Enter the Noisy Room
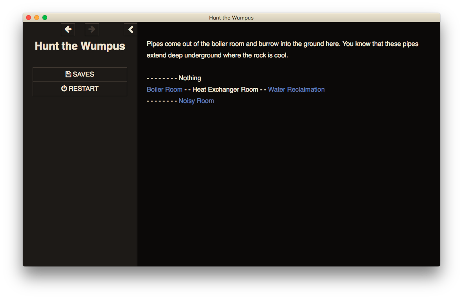The width and height of the screenshot is (463, 299). [x=196, y=101]
